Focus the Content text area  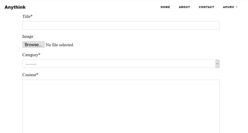click(x=121, y=106)
